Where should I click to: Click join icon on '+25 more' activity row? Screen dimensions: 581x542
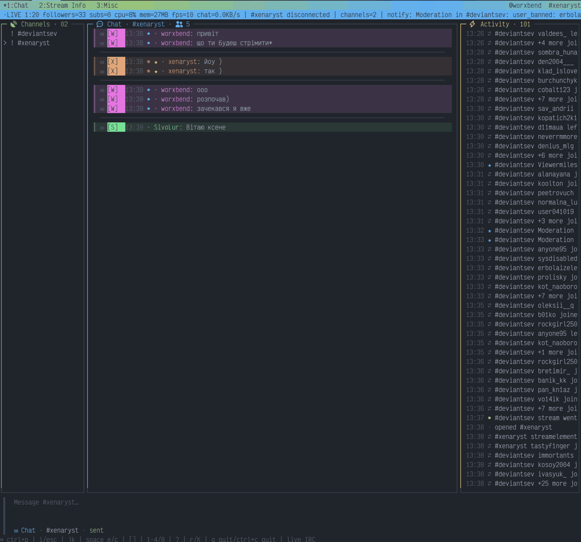[489, 484]
